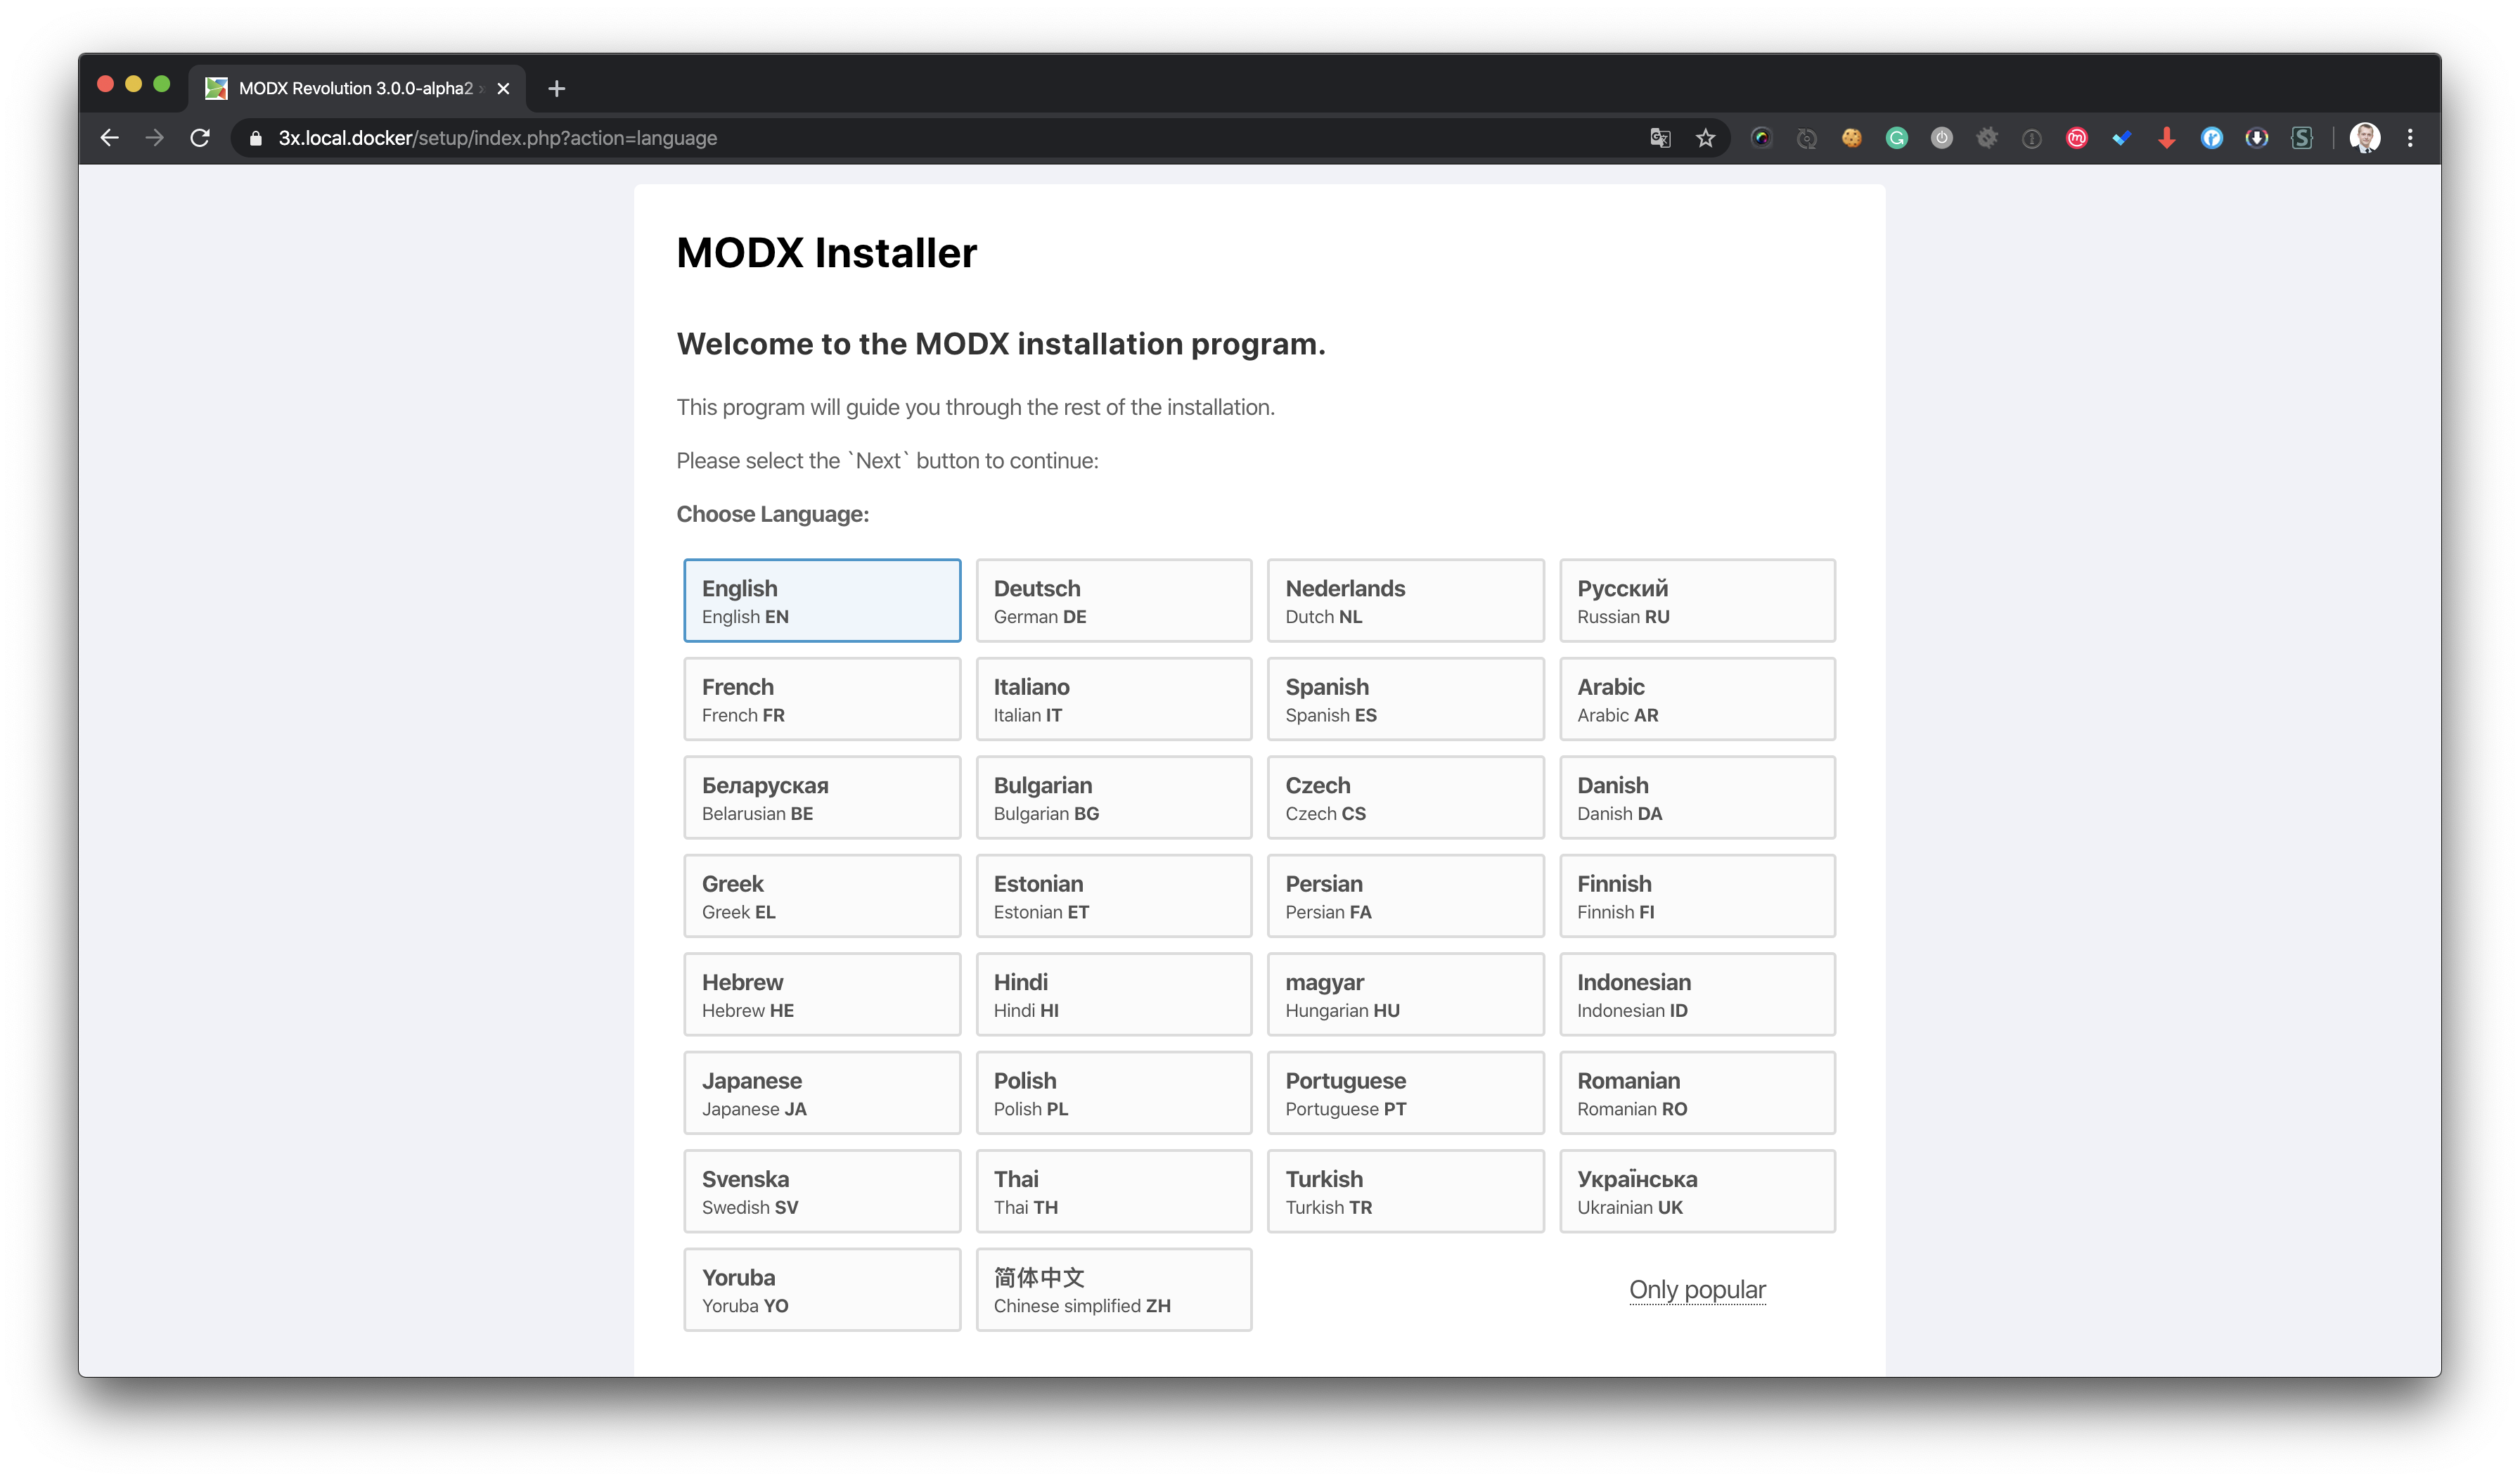The image size is (2520, 1481).
Task: Open the blue circle figure extension icon
Action: coord(2211,138)
